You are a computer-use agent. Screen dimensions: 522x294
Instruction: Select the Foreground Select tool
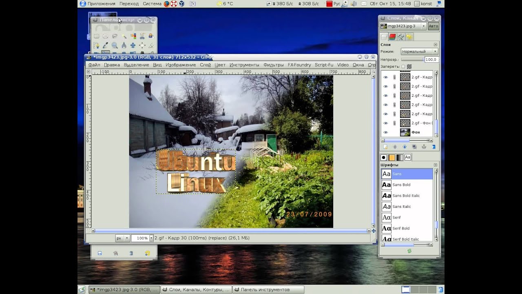[151, 36]
